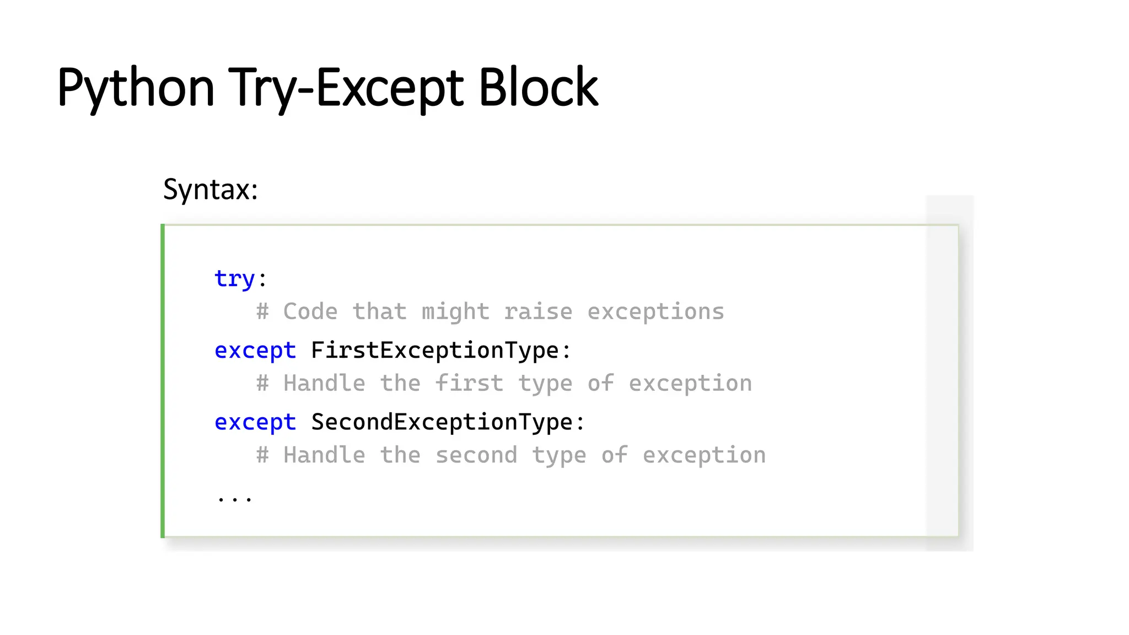The width and height of the screenshot is (1129, 635).
Task: Click the green bar left of code block
Action: [163, 380]
